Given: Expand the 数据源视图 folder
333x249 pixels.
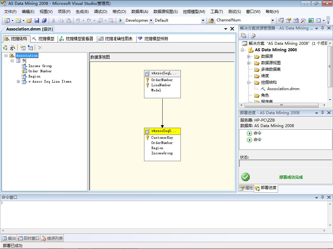Looking at the screenshot, I should pos(248,63).
